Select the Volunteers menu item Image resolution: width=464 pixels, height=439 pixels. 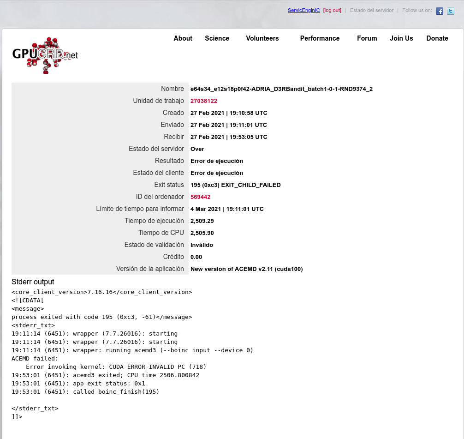pyautogui.click(x=262, y=38)
